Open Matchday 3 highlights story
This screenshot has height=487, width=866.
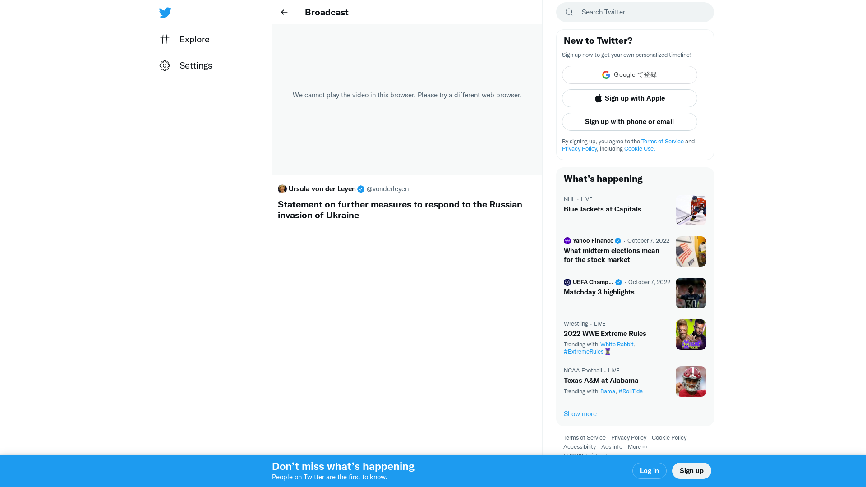(599, 292)
